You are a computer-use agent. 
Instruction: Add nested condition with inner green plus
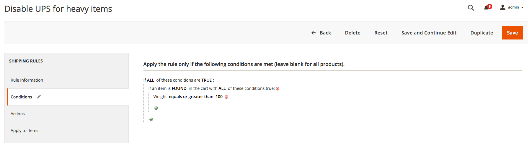click(156, 108)
